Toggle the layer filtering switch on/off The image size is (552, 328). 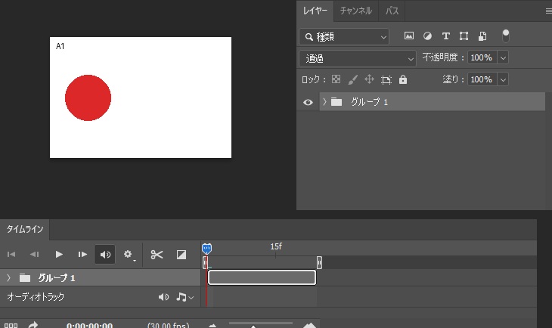506,36
